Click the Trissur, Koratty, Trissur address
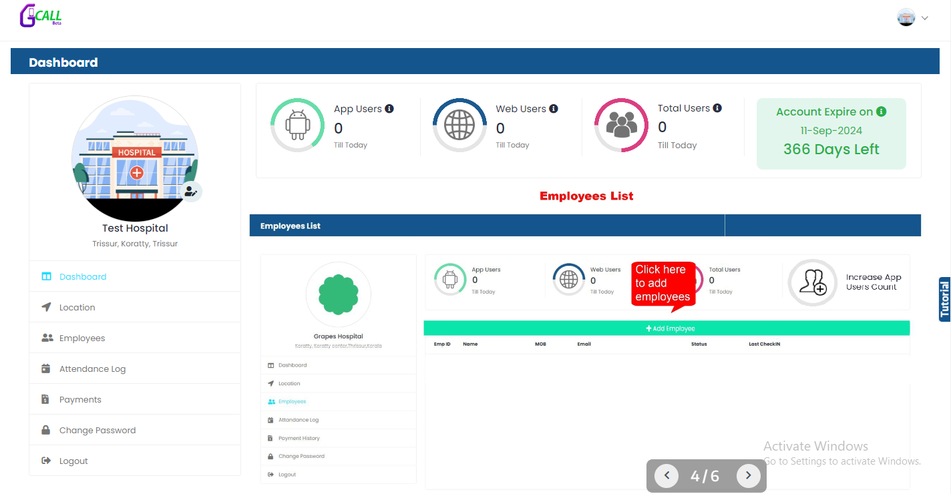 [x=135, y=244]
